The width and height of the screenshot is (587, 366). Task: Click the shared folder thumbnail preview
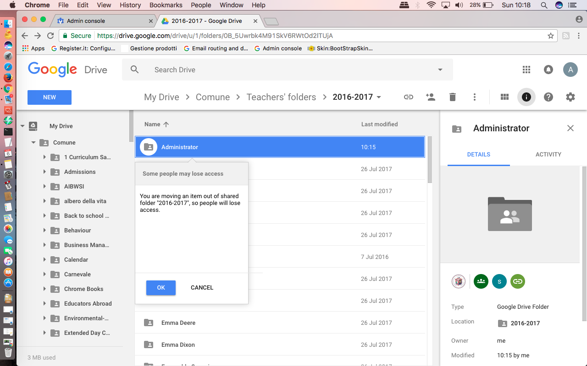pyautogui.click(x=510, y=214)
